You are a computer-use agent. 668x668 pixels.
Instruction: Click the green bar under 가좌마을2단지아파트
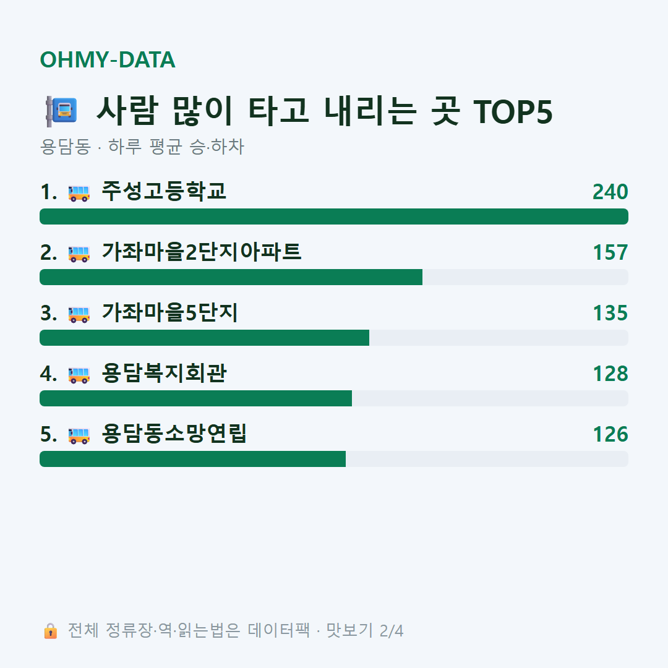(x=231, y=277)
